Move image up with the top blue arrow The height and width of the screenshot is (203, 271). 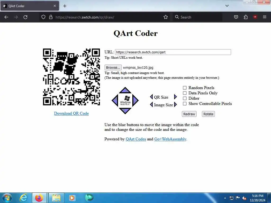click(x=125, y=90)
